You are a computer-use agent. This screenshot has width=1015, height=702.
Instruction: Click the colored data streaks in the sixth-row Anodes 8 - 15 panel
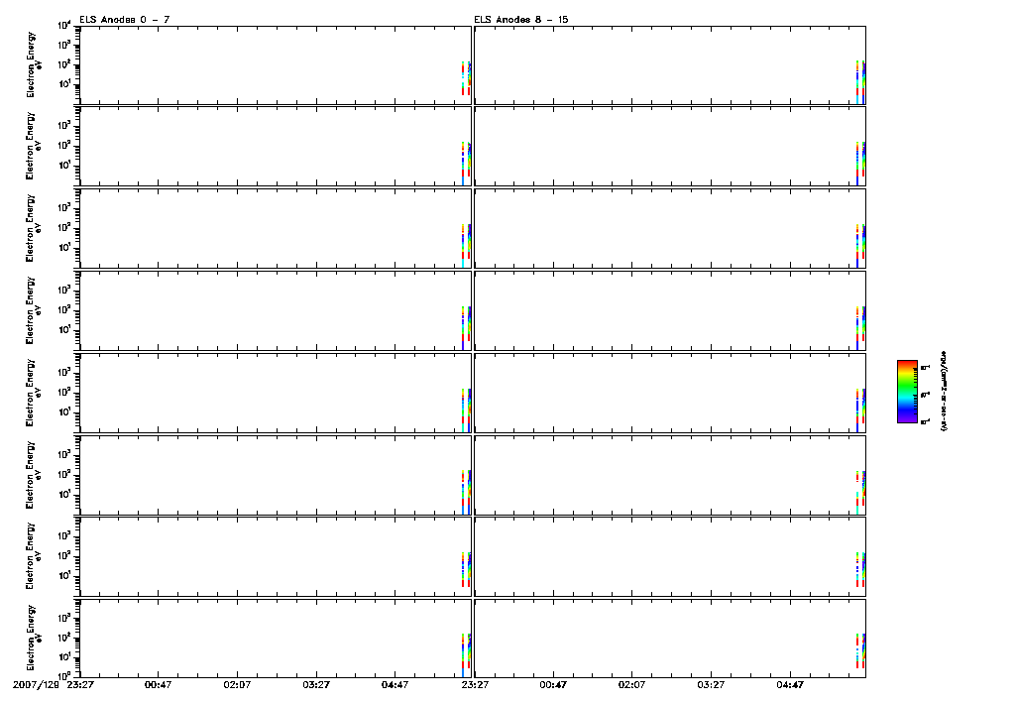(x=860, y=492)
